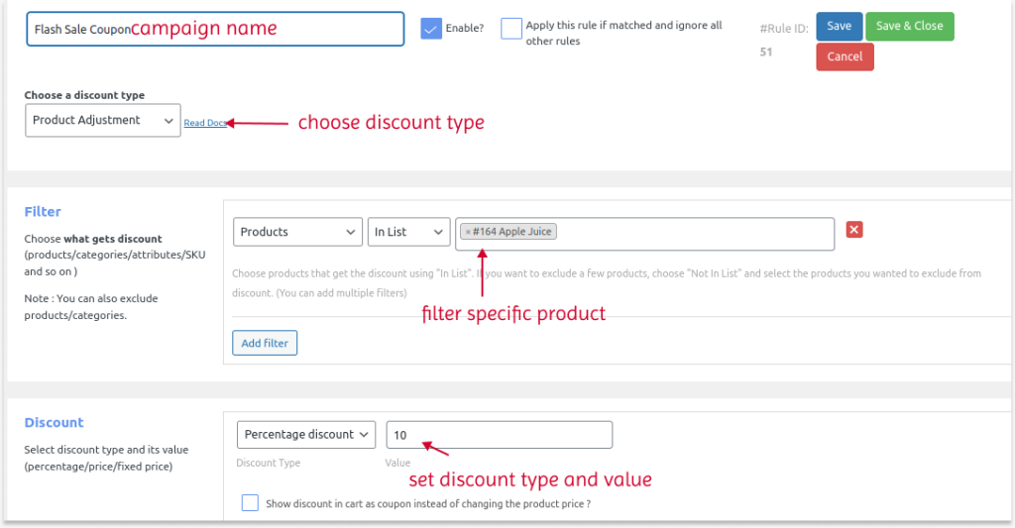Click the #Rule ID: label

pyautogui.click(x=784, y=29)
